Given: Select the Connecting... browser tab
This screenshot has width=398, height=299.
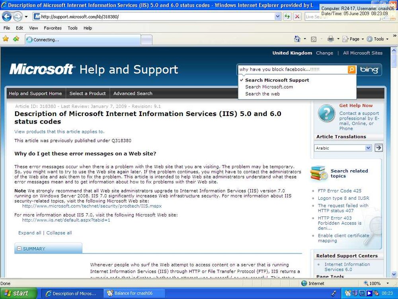Looking at the screenshot, I should pyautogui.click(x=83, y=39).
